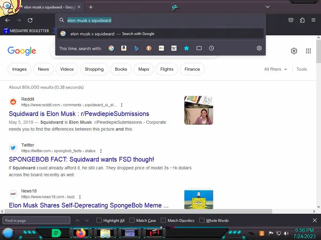321x240 pixels.
Task: Select the elon musk x squidward tab
Action: point(49,7)
